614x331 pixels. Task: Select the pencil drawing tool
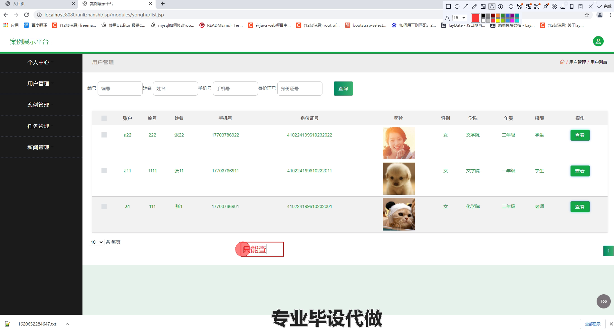pyautogui.click(x=475, y=6)
